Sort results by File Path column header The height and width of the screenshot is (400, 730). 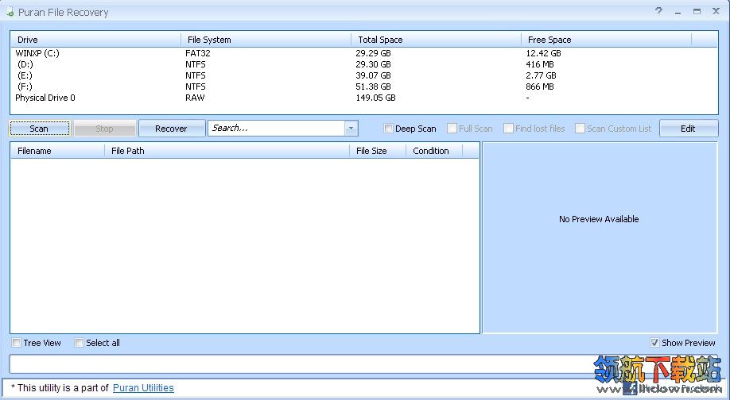(x=227, y=151)
